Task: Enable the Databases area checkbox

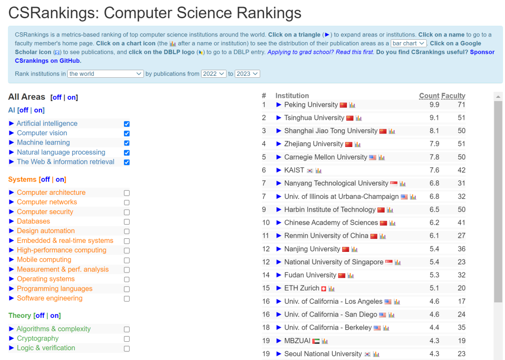Action: point(126,221)
